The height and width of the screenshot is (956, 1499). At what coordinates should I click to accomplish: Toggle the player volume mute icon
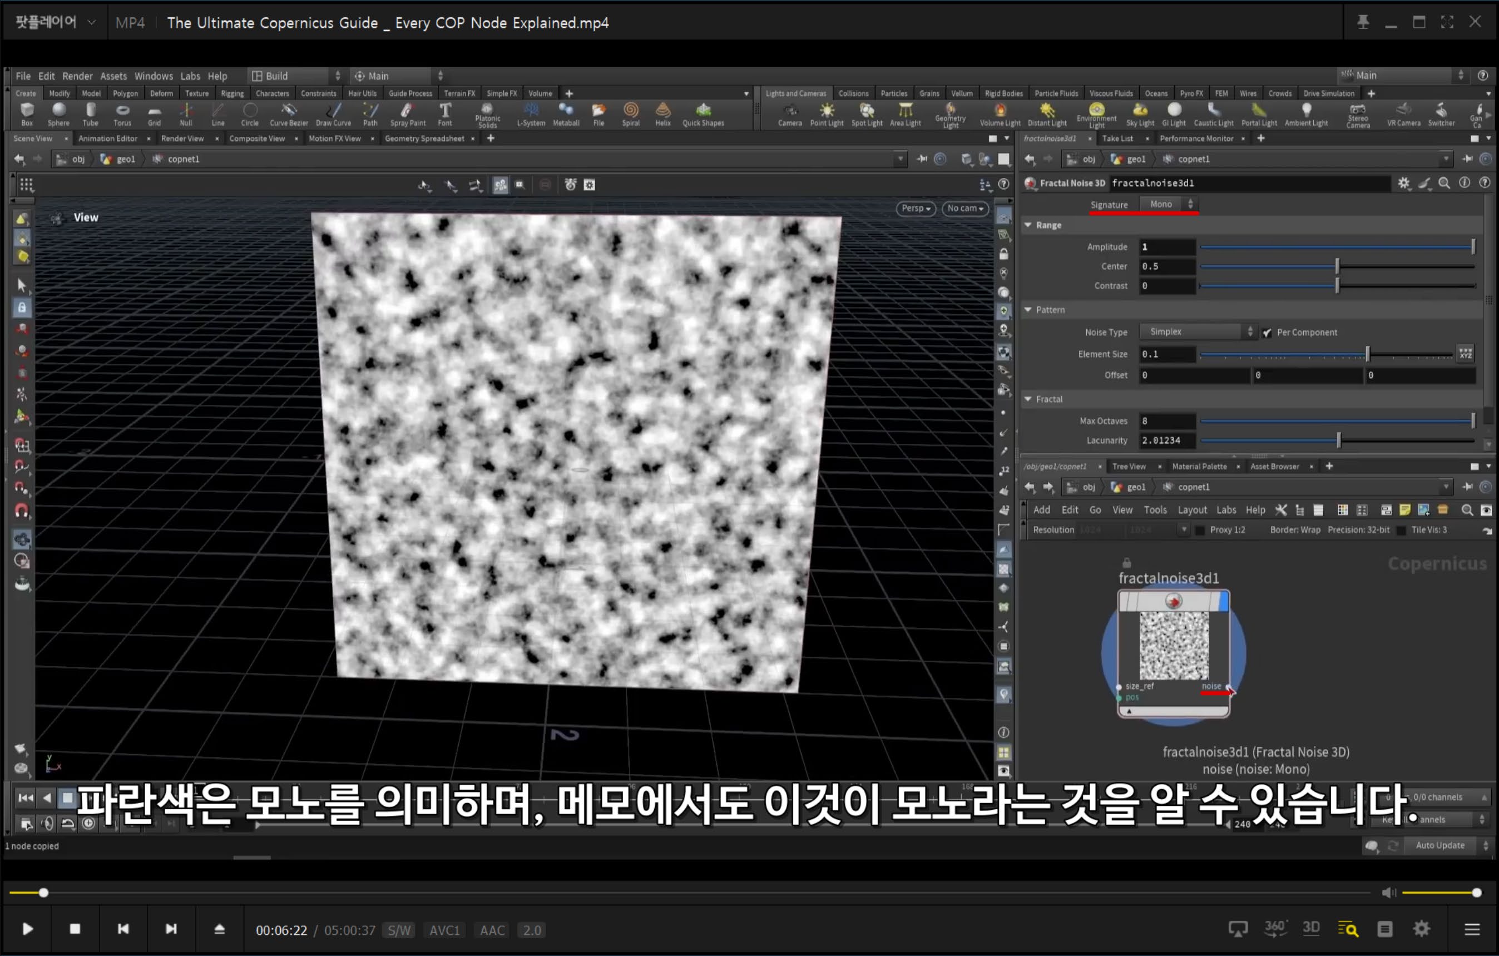pos(1388,893)
